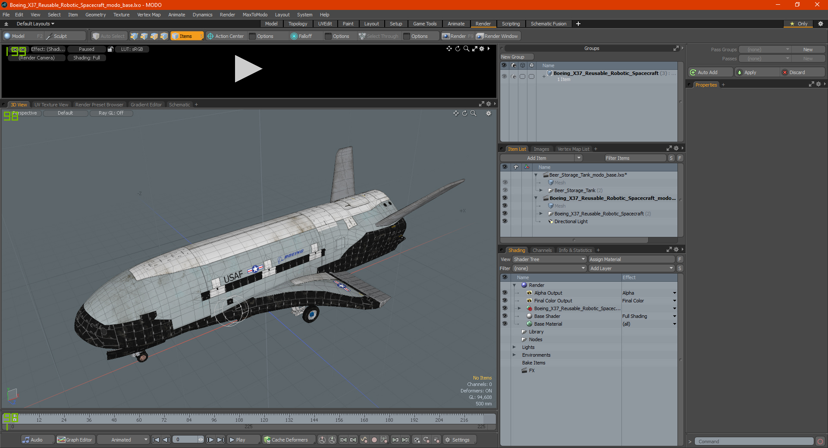Jump to the first frame
The width and height of the screenshot is (828, 448).
pyautogui.click(x=156, y=440)
